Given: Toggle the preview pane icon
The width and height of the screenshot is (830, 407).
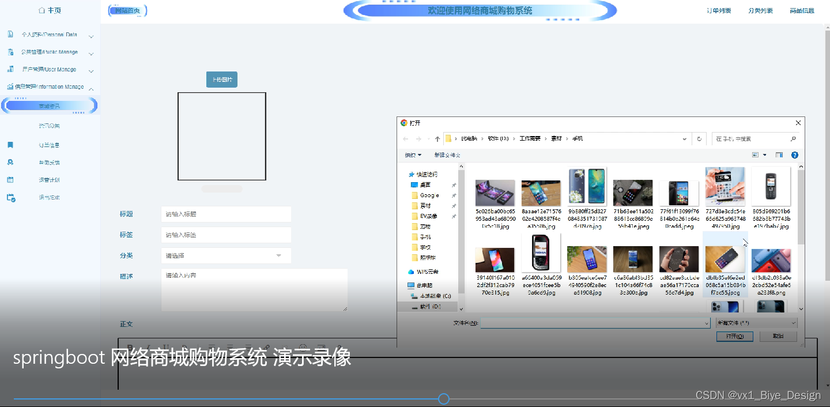Looking at the screenshot, I should pos(779,155).
